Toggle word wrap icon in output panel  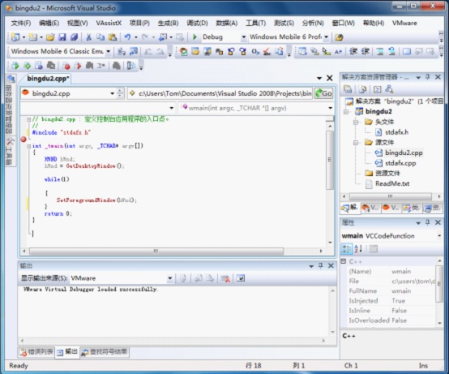tap(241, 278)
